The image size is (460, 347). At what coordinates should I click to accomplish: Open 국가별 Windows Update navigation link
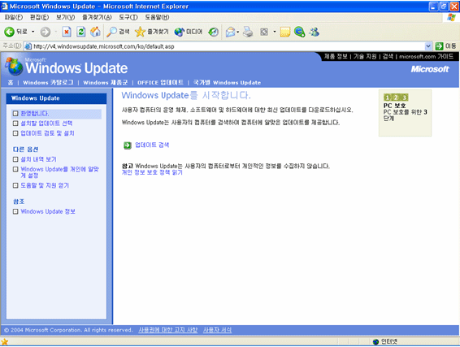[x=227, y=82]
